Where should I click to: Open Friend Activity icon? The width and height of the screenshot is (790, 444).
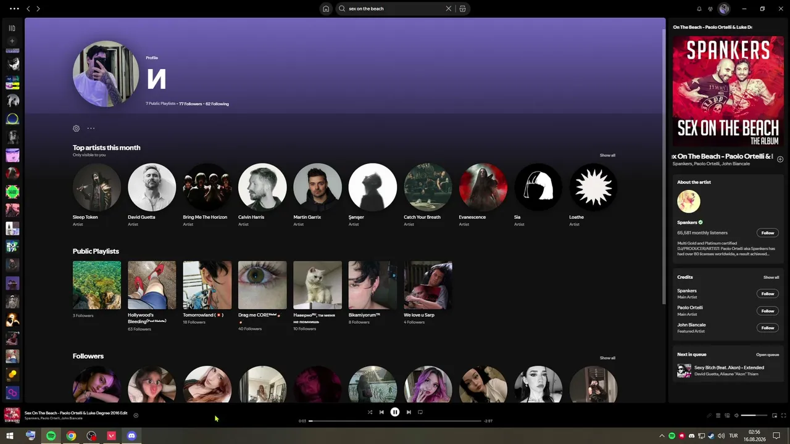coord(710,9)
